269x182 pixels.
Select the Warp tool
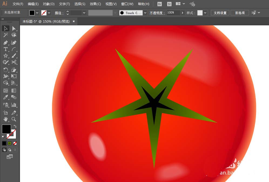tap(5, 76)
